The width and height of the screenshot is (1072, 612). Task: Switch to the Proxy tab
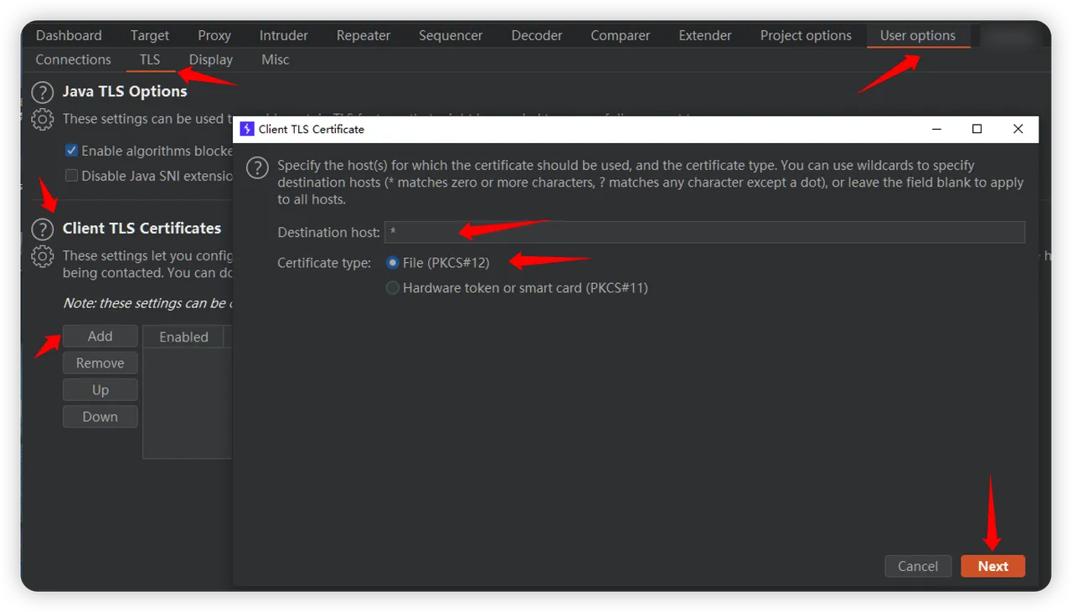[x=214, y=35]
